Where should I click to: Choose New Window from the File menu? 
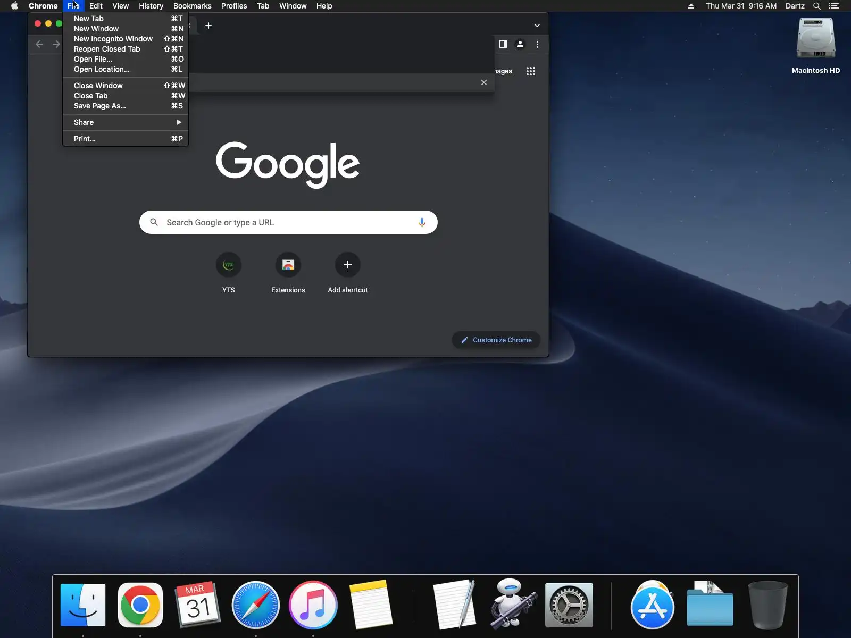(x=126, y=29)
